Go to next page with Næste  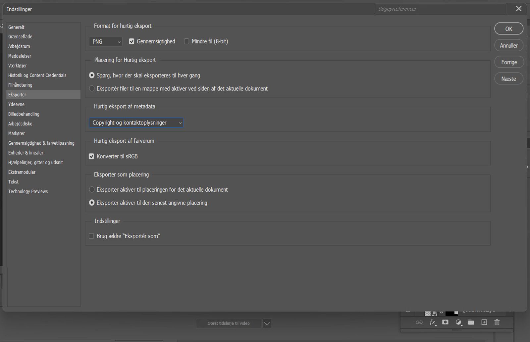509,79
